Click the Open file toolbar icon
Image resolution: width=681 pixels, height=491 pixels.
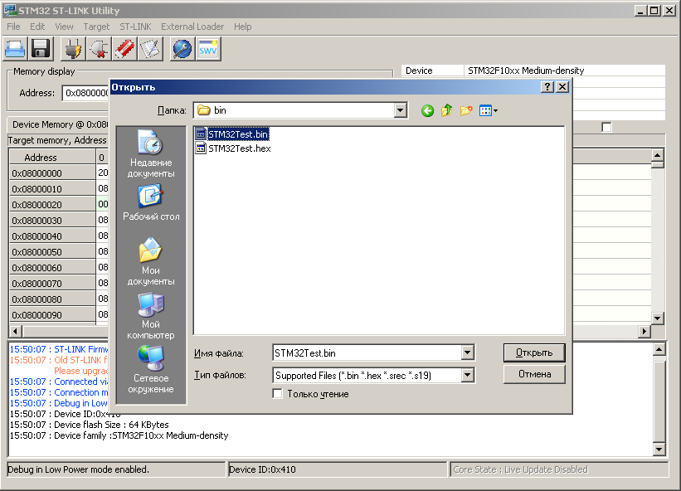[x=17, y=50]
